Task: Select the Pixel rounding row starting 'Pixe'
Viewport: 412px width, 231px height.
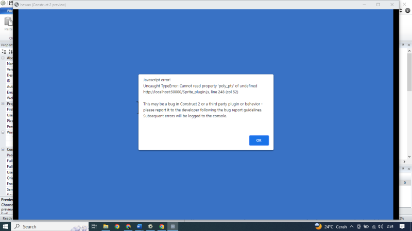Action: coord(9,121)
